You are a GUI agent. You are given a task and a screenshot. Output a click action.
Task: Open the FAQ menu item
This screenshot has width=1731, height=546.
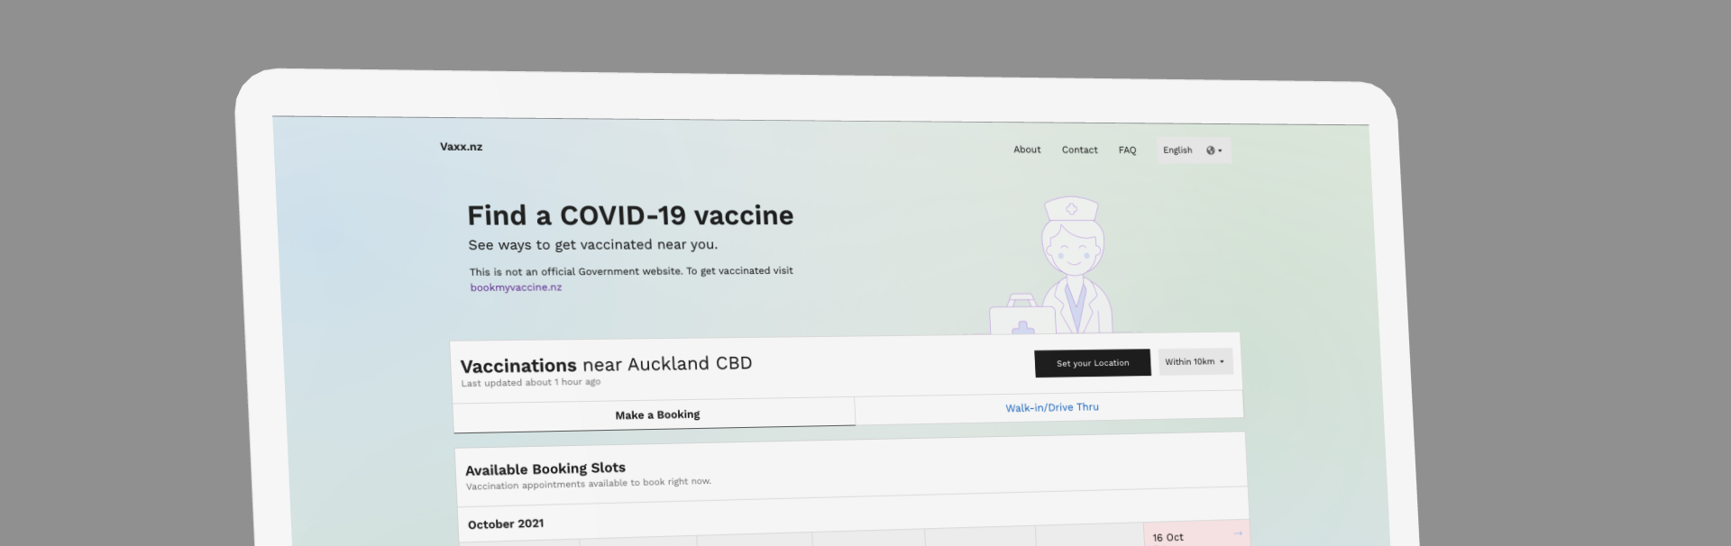(x=1127, y=150)
